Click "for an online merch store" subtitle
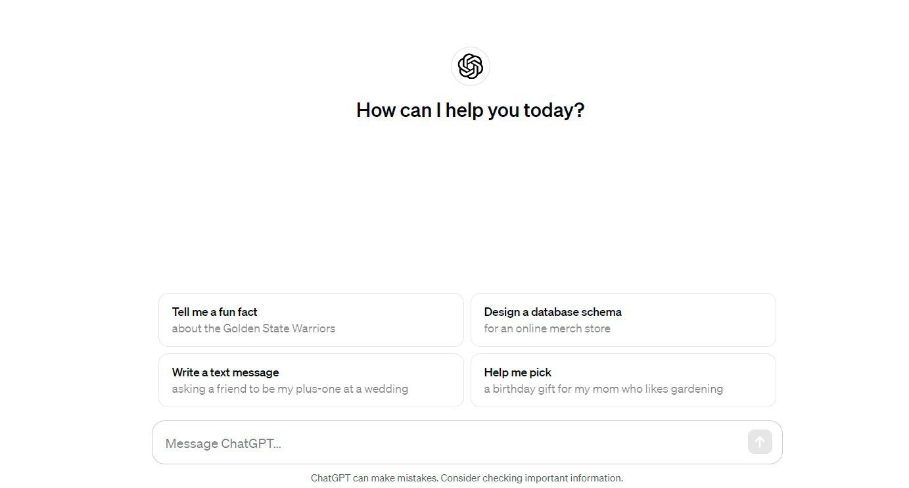The image size is (909, 488). pos(547,328)
